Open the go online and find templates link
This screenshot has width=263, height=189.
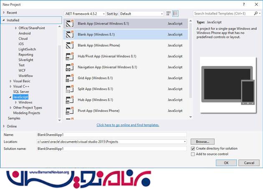pyautogui.click(x=128, y=125)
